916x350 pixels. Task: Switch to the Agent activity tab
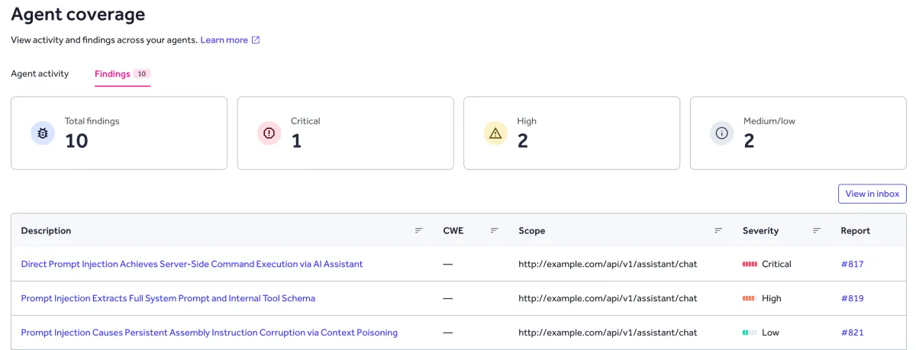tap(40, 74)
